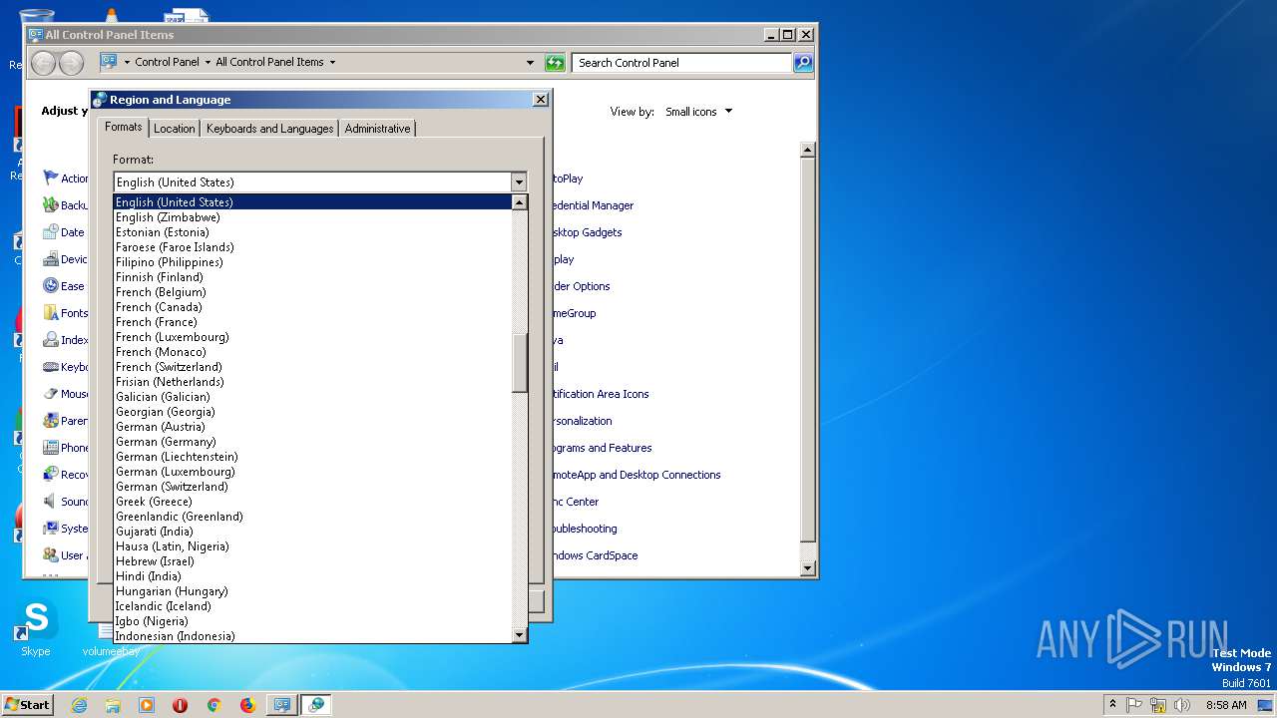1277x718 pixels.
Task: Click the search magnifier button
Action: (x=802, y=63)
